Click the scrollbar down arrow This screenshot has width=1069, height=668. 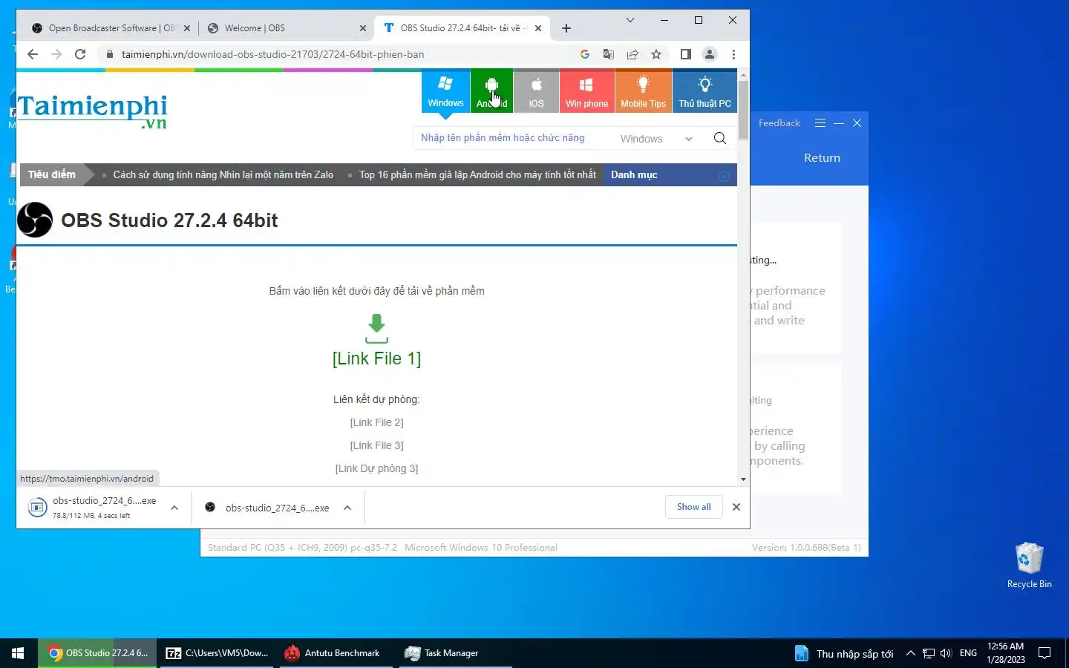tap(743, 479)
